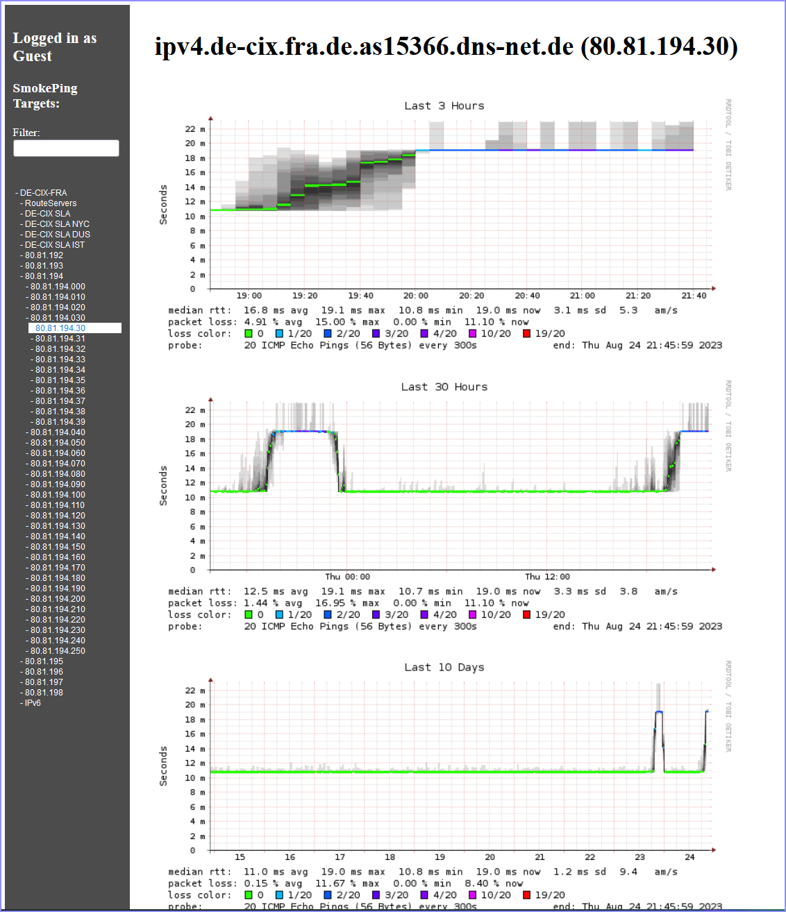Viewport: 786px width, 912px height.
Task: Click the Filter input field
Action: [66, 148]
